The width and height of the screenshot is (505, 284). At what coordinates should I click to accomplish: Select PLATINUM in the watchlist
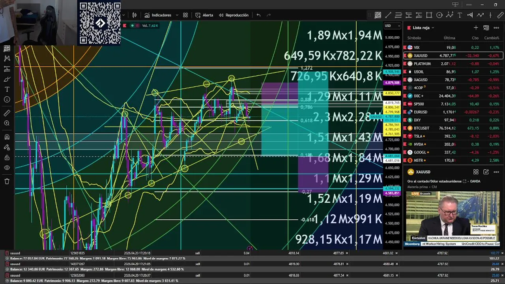click(453, 64)
